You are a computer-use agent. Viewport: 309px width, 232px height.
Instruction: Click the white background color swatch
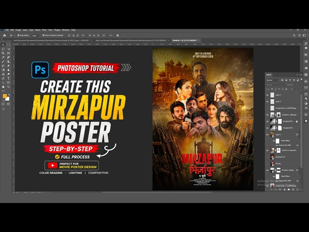click(8, 99)
